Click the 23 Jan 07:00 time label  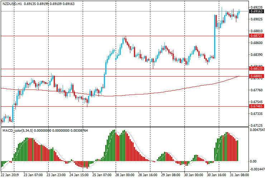click(33, 175)
